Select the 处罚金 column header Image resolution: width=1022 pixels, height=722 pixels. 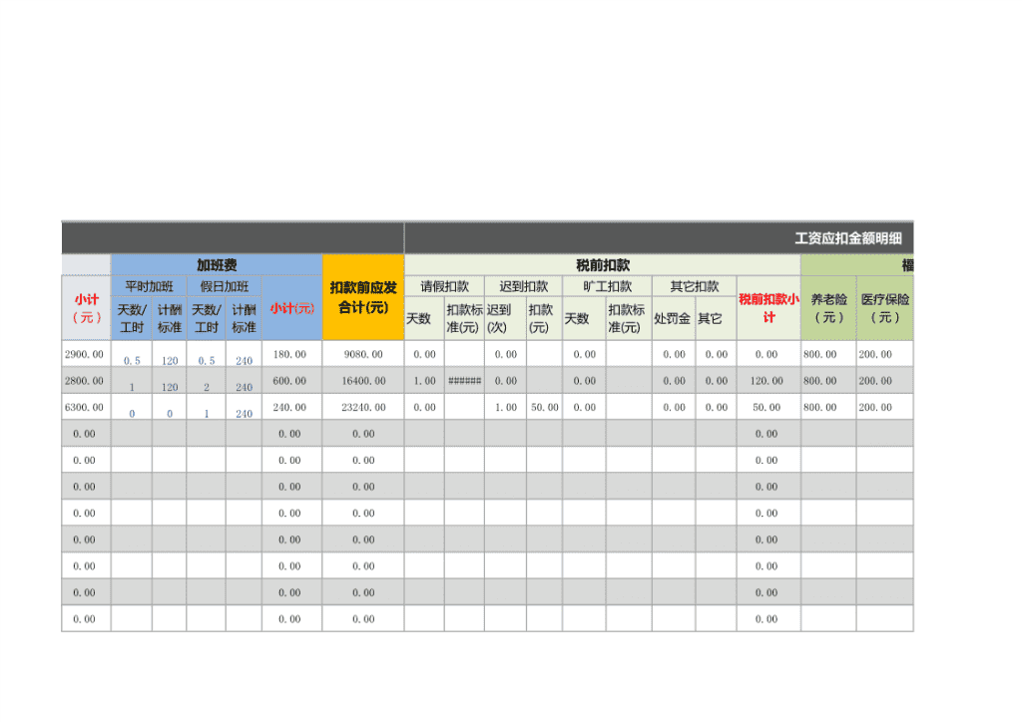[x=674, y=318]
